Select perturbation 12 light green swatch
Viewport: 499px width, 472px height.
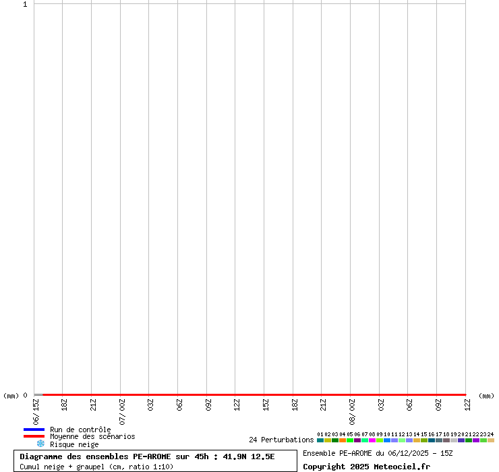click(402, 440)
